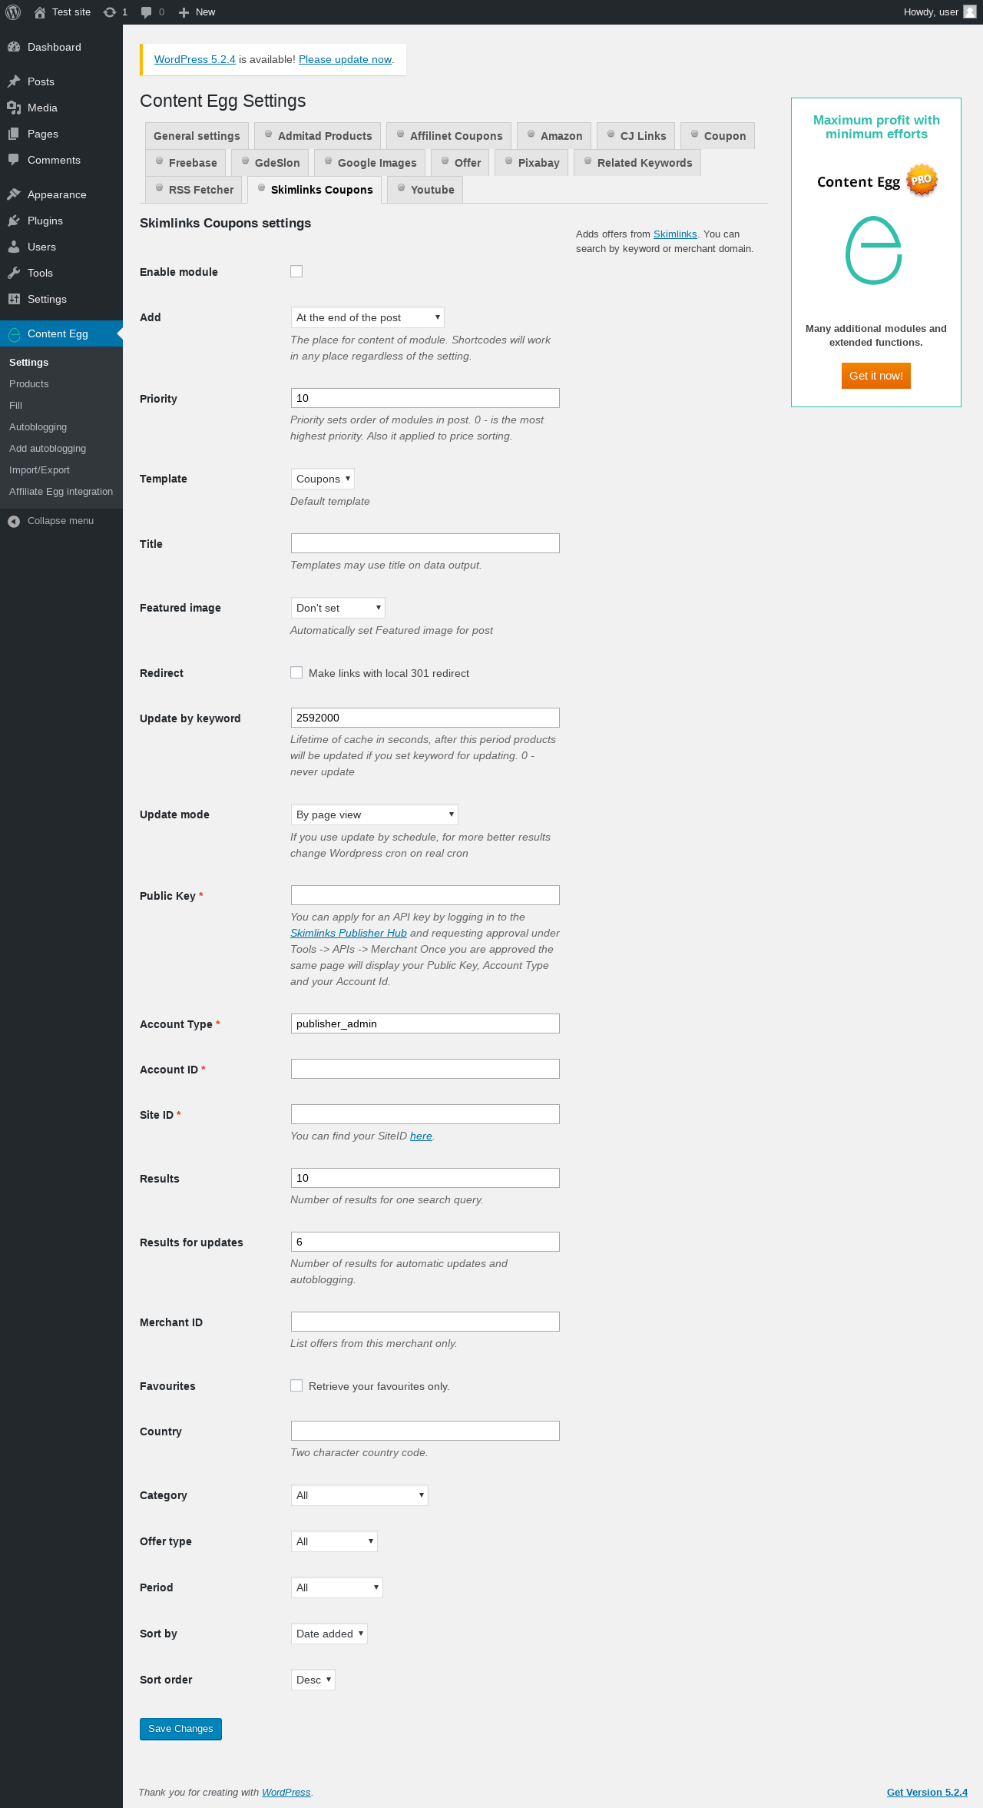
Task: Switch to the RSS Fetcher tab
Action: (194, 190)
